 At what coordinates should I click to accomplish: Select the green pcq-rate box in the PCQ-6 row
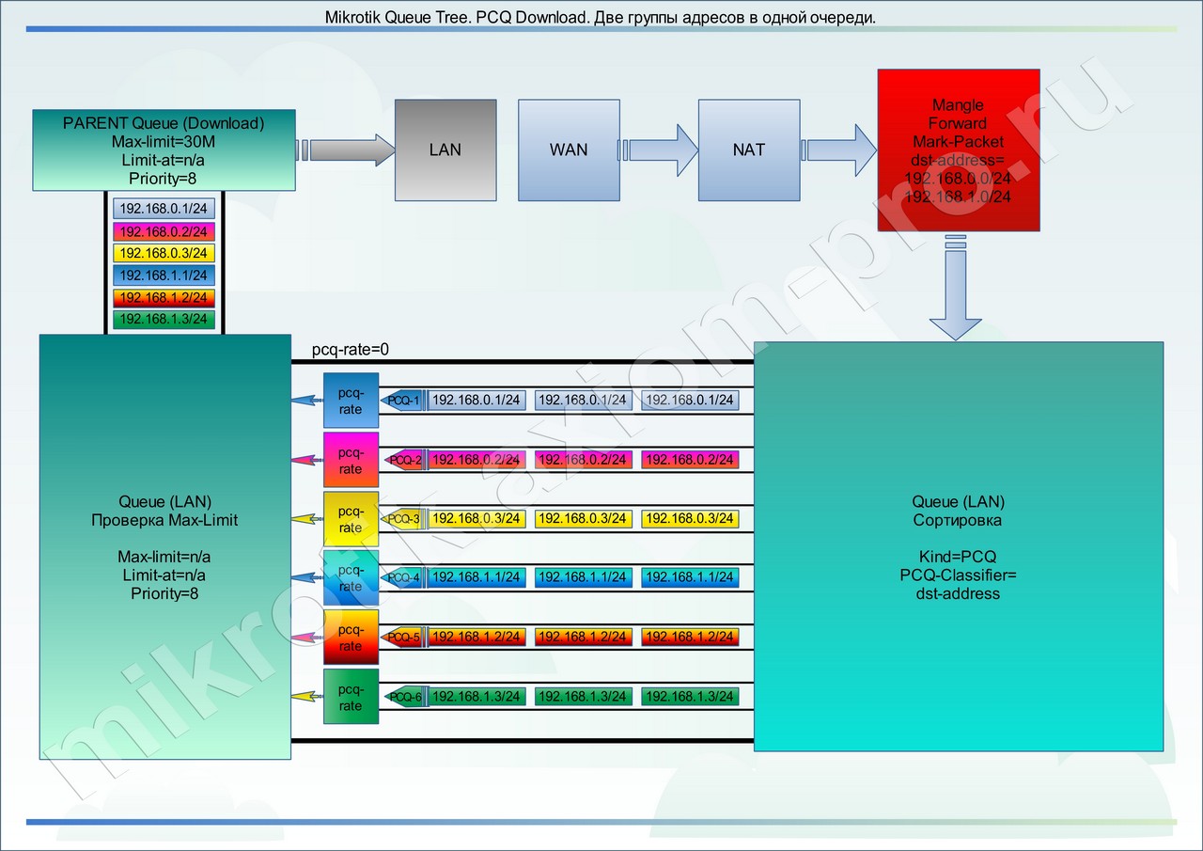[351, 697]
